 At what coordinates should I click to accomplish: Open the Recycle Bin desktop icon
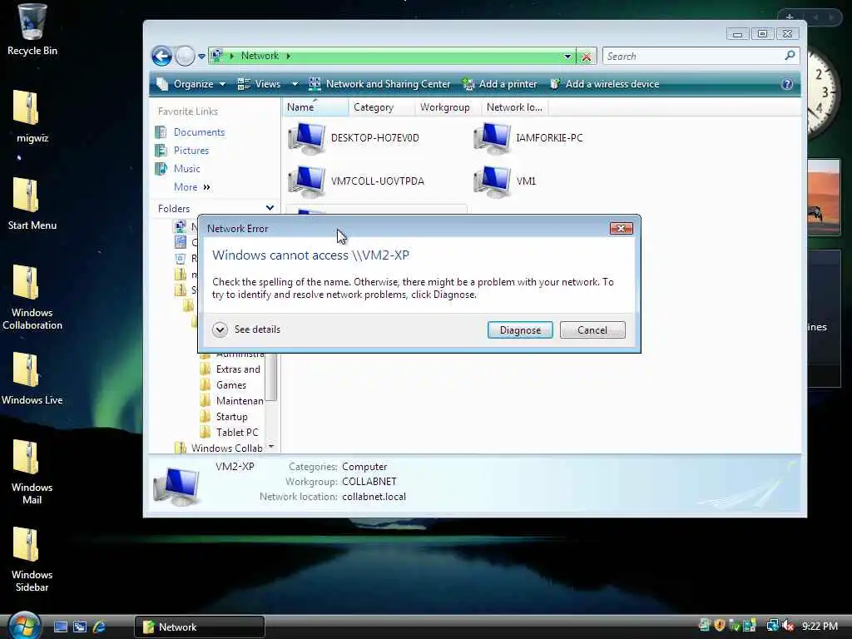tap(32, 30)
